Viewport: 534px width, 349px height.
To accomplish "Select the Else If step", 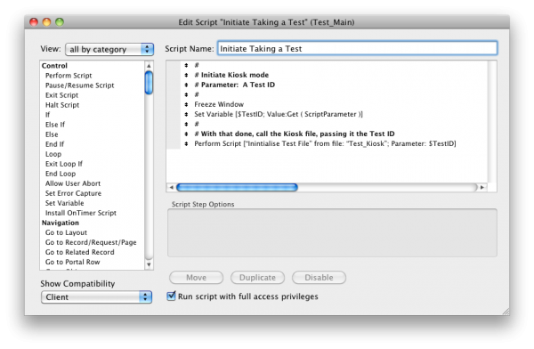I will click(55, 125).
